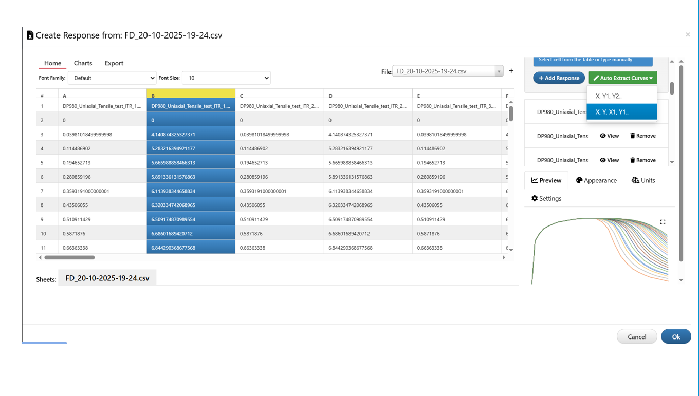
Task: Expand the File selection combo box
Action: tap(499, 71)
